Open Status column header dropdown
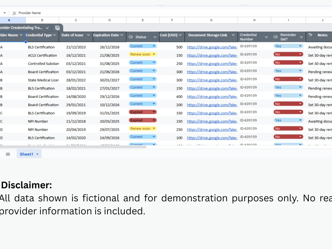Screen dimensions: 332x249 pyautogui.click(x=155, y=37)
